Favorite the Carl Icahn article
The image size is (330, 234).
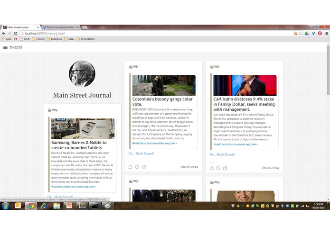(x=218, y=168)
